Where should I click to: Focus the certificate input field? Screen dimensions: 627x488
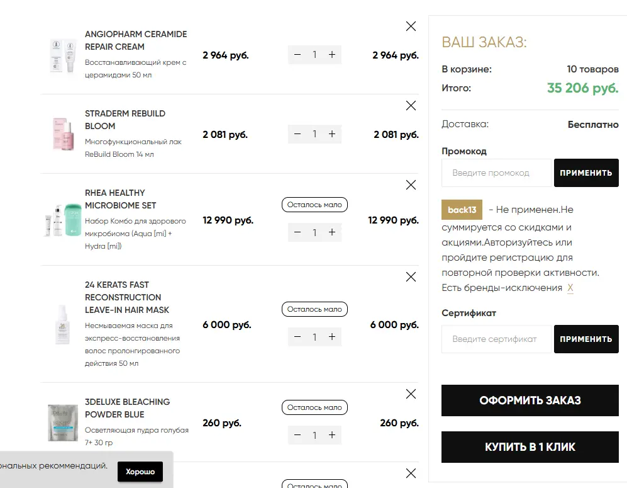(x=496, y=339)
